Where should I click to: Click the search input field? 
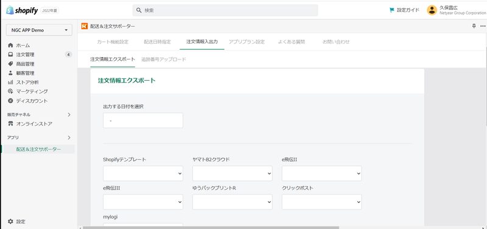(x=225, y=10)
